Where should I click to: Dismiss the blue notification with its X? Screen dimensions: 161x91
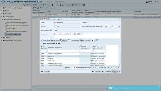tap(159, 86)
